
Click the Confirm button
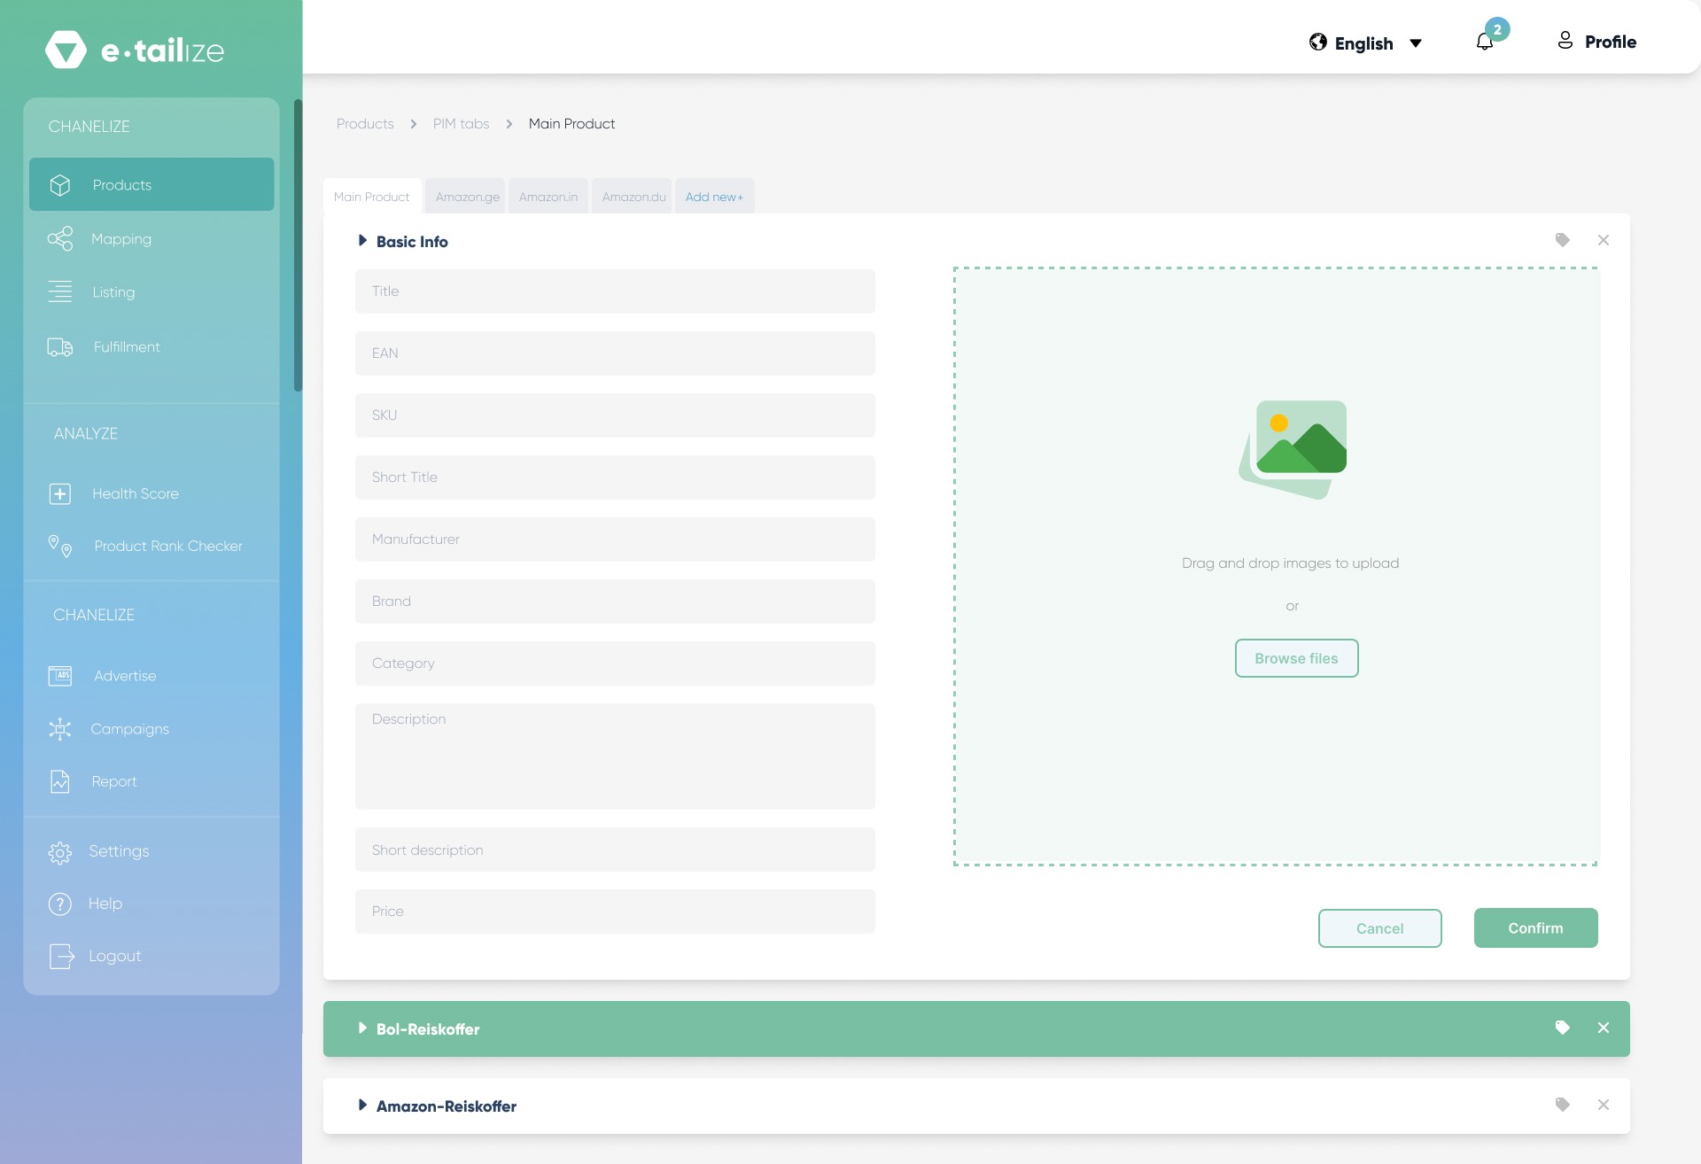pyautogui.click(x=1535, y=928)
